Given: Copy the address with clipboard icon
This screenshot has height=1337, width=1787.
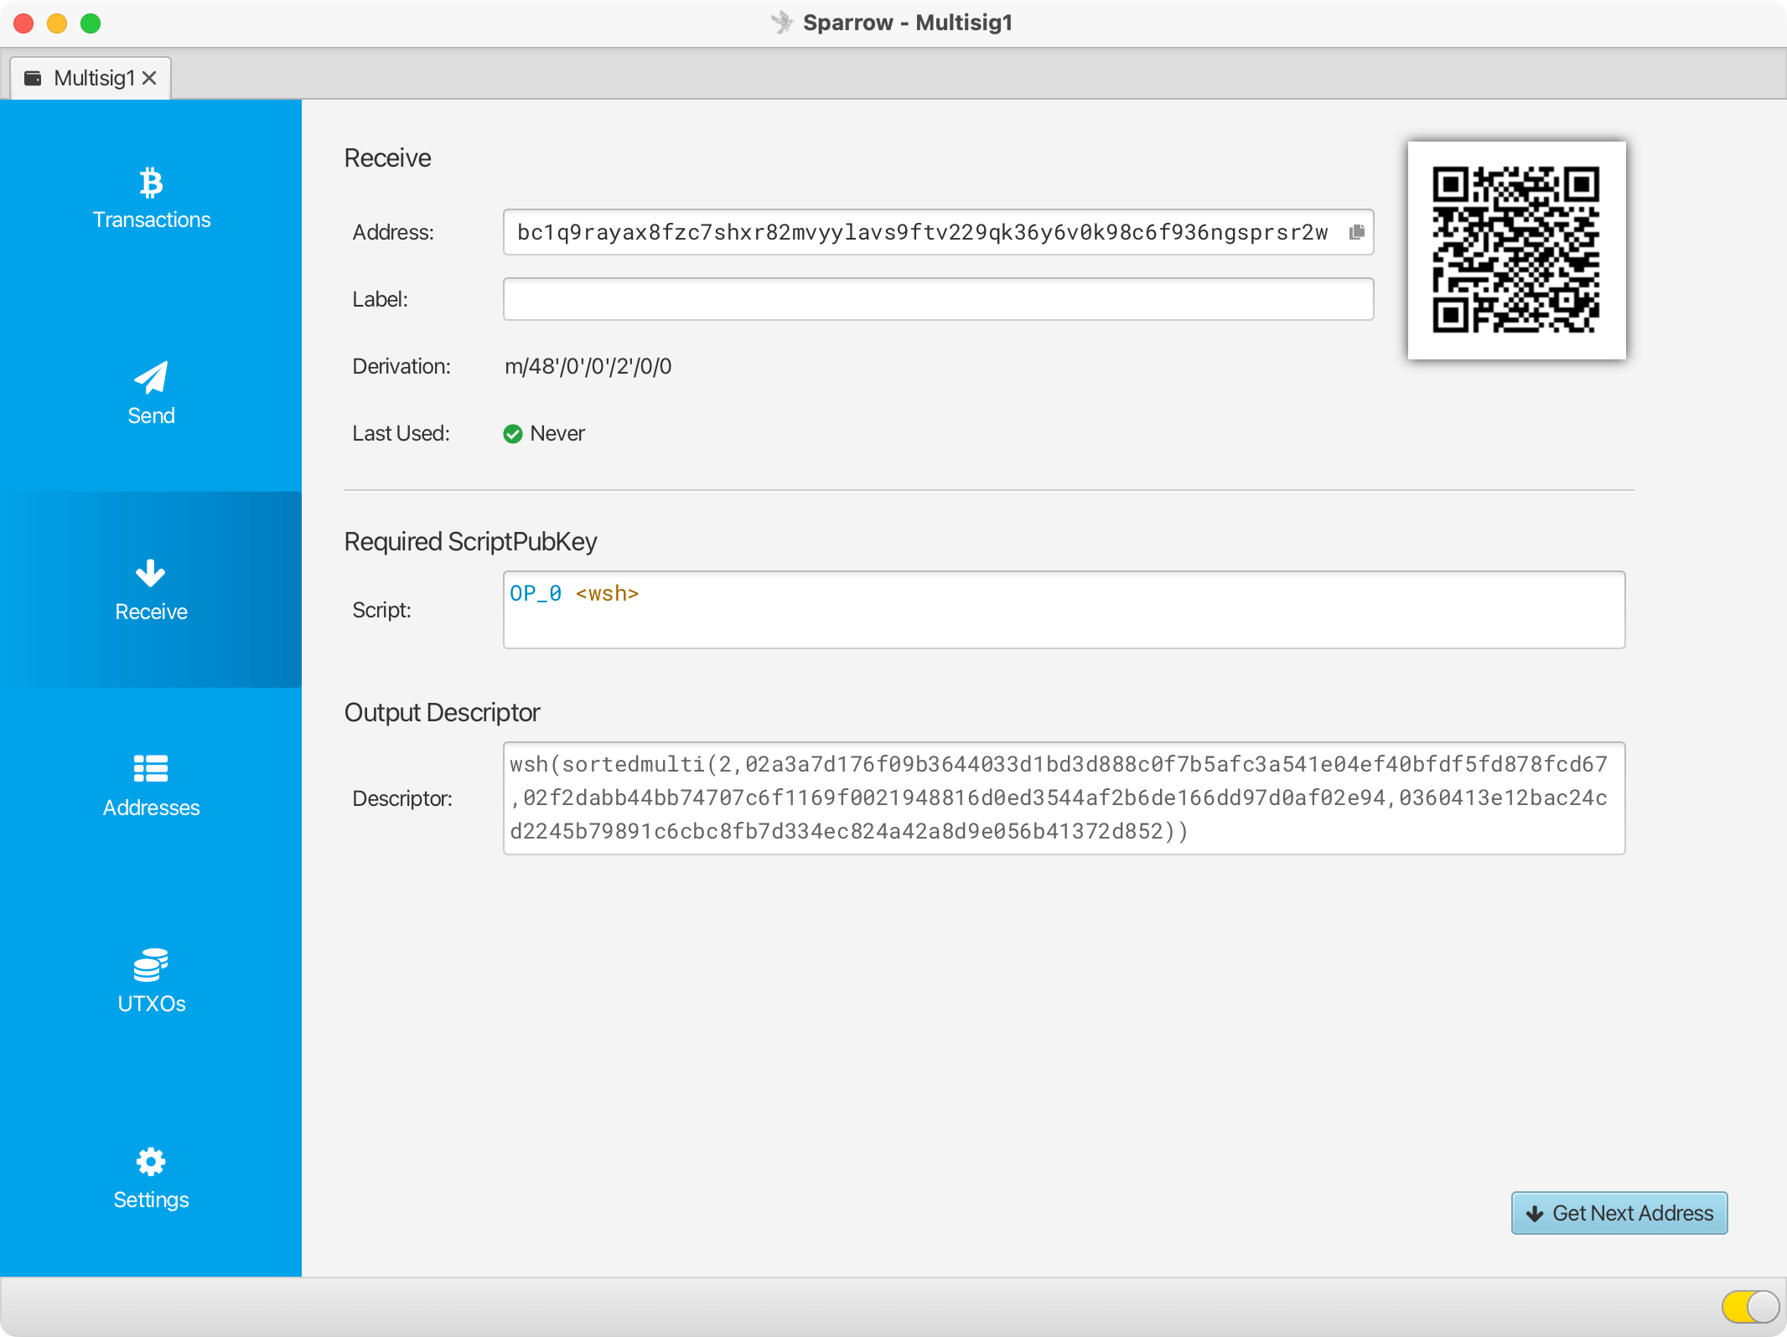Looking at the screenshot, I should pos(1356,232).
